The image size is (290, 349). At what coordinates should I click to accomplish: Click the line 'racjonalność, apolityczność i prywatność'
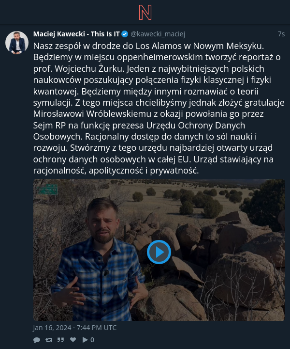coord(116,171)
